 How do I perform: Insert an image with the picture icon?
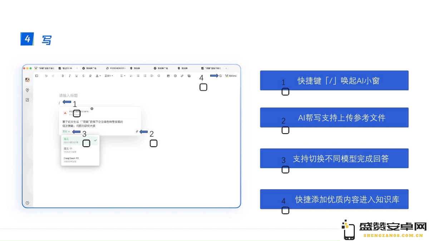pos(189,76)
